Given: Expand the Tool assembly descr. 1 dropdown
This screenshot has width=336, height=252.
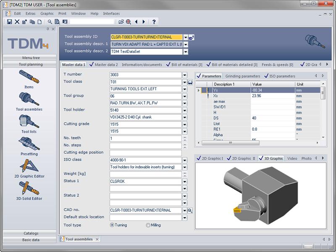Looking at the screenshot, I should pos(186,45).
